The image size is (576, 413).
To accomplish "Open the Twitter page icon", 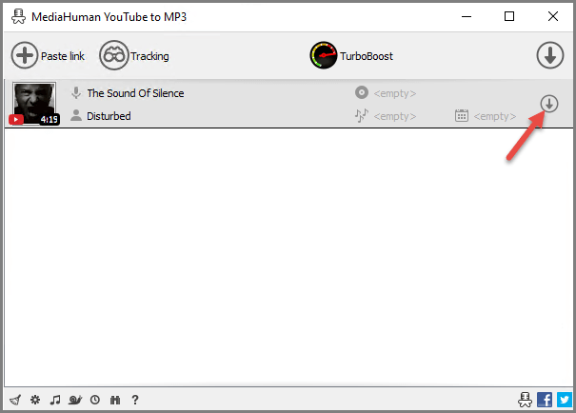I will tap(565, 400).
